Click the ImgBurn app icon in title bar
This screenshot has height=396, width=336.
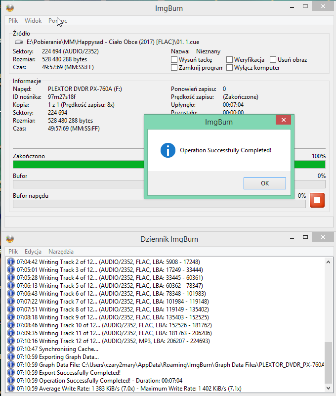10,8
